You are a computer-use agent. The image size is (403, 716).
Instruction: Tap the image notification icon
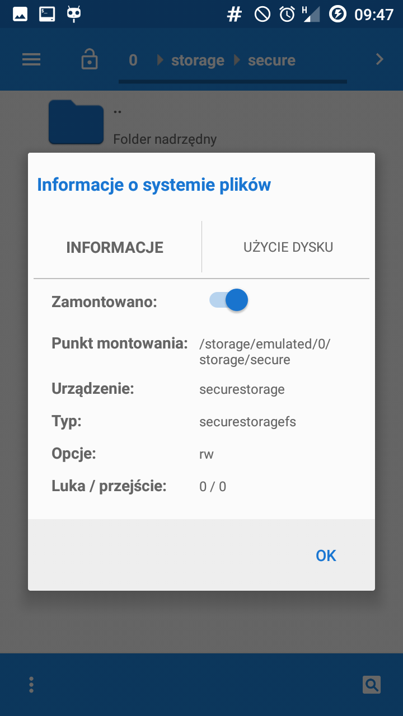[x=20, y=14]
